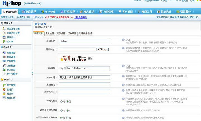Switch to the 客户设置 tab

pyautogui.click(x=50, y=34)
